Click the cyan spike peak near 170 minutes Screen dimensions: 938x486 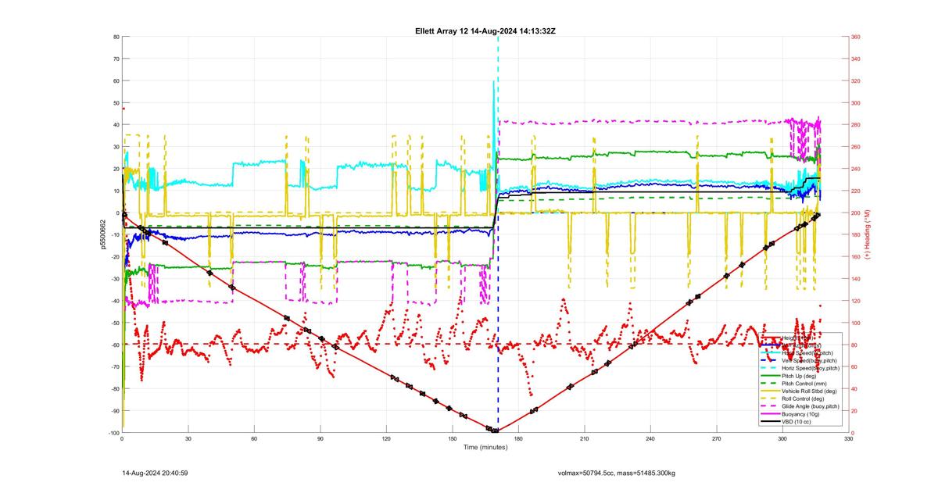click(493, 80)
